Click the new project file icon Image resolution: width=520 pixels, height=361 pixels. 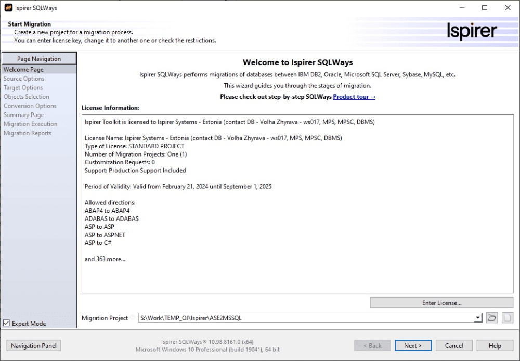point(507,318)
